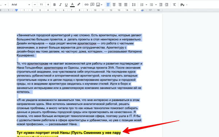This screenshot has height=137, width=219.
Task: Click 'Нана Гольденберг' in the second paragraph
Action: click(30, 68)
